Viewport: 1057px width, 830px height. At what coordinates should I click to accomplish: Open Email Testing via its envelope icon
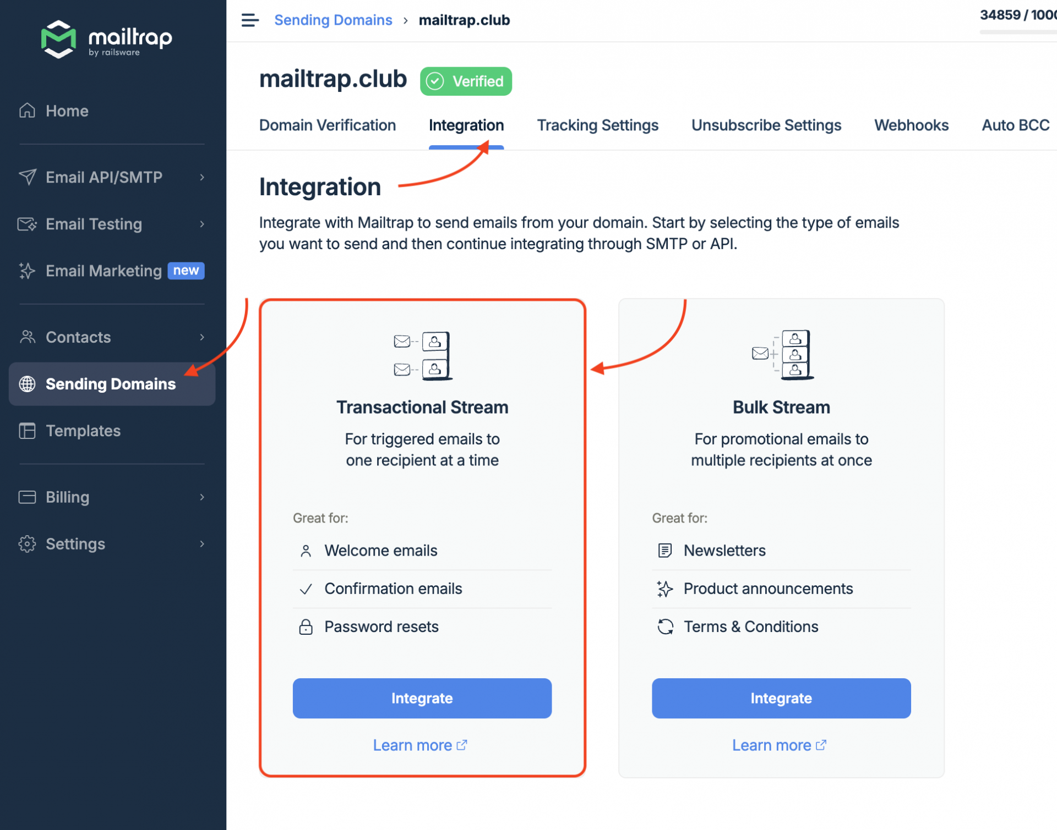(26, 224)
